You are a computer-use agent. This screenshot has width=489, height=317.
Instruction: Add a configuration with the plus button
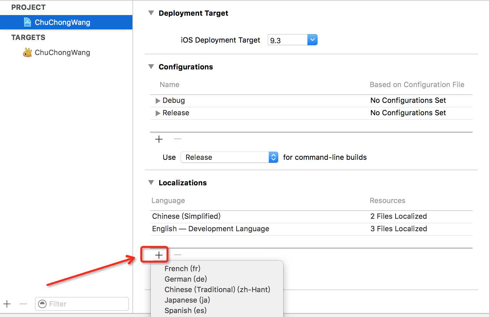click(159, 139)
